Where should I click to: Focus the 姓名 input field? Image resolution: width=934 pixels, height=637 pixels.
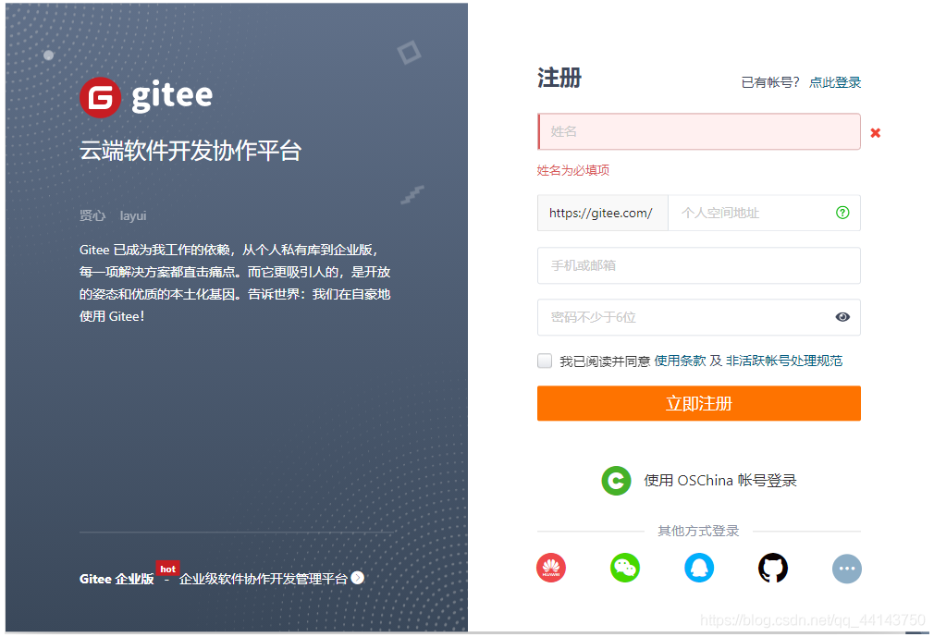click(699, 131)
